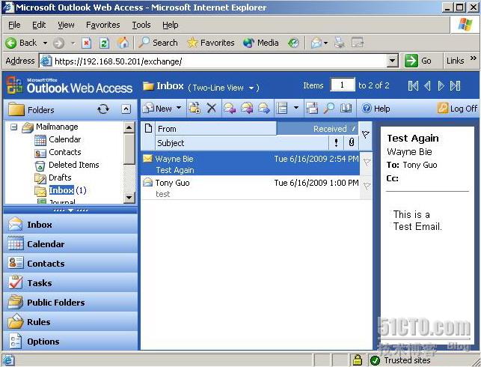Open the New item dropdown arrow

(x=179, y=108)
